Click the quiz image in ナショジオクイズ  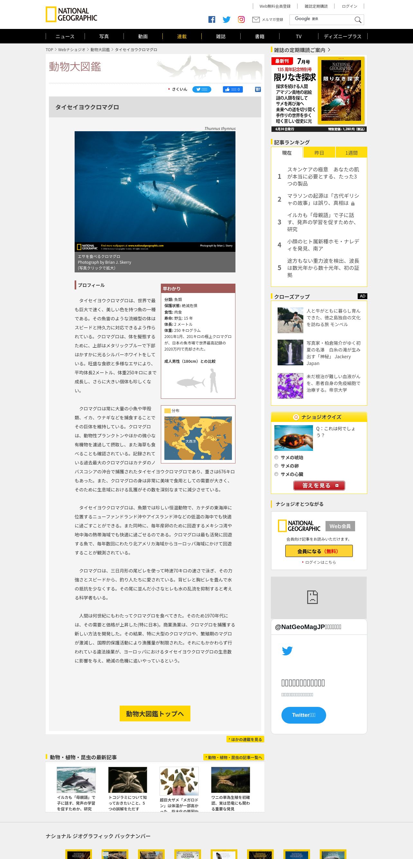click(294, 438)
